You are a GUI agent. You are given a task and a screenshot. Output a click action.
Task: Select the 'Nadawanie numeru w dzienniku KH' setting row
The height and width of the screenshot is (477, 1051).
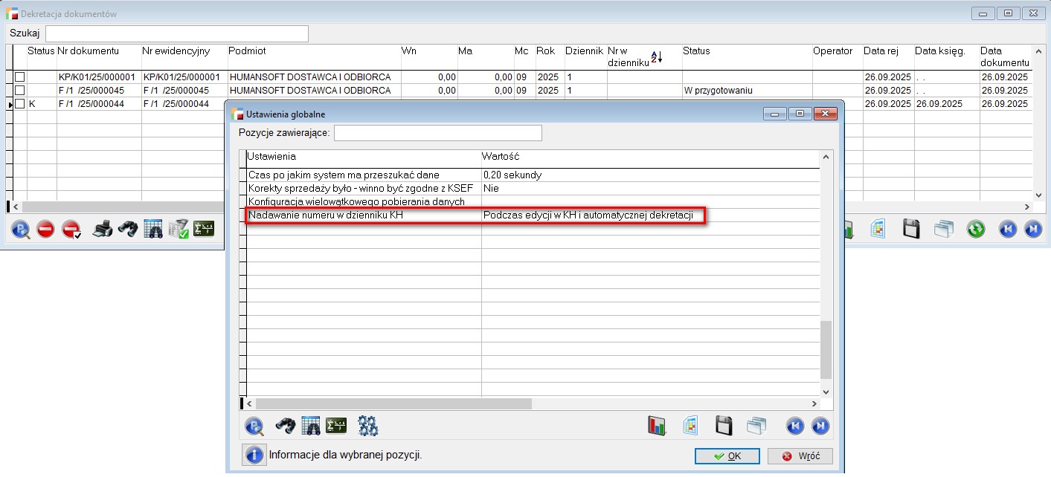click(x=364, y=215)
